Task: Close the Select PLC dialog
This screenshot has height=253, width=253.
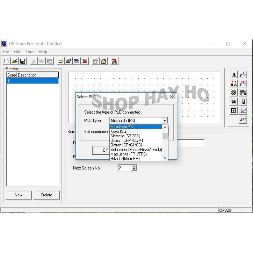Action: point(172,97)
